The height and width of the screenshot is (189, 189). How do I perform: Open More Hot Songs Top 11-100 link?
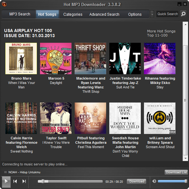click(x=161, y=33)
